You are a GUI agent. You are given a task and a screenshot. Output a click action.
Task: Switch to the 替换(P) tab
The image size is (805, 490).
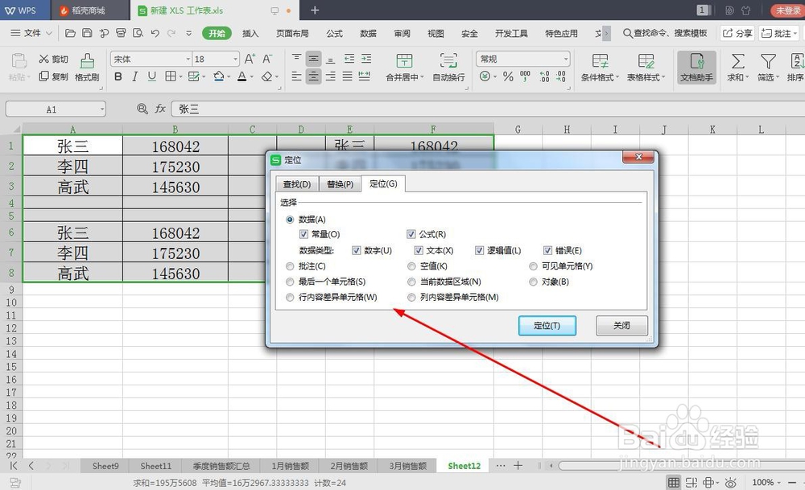click(x=339, y=183)
